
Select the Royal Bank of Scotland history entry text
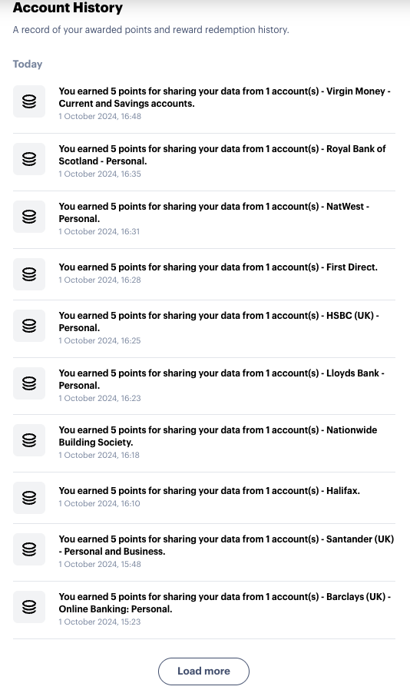pyautogui.click(x=222, y=154)
